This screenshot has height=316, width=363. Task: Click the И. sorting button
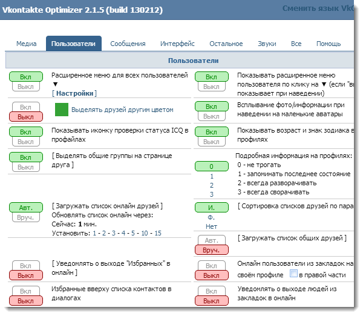click(x=212, y=208)
